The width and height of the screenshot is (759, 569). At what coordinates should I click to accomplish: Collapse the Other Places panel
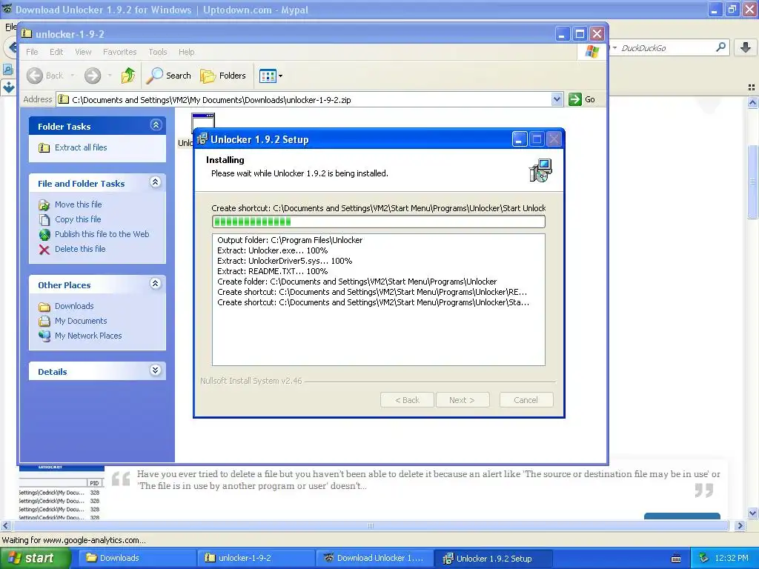(x=156, y=284)
